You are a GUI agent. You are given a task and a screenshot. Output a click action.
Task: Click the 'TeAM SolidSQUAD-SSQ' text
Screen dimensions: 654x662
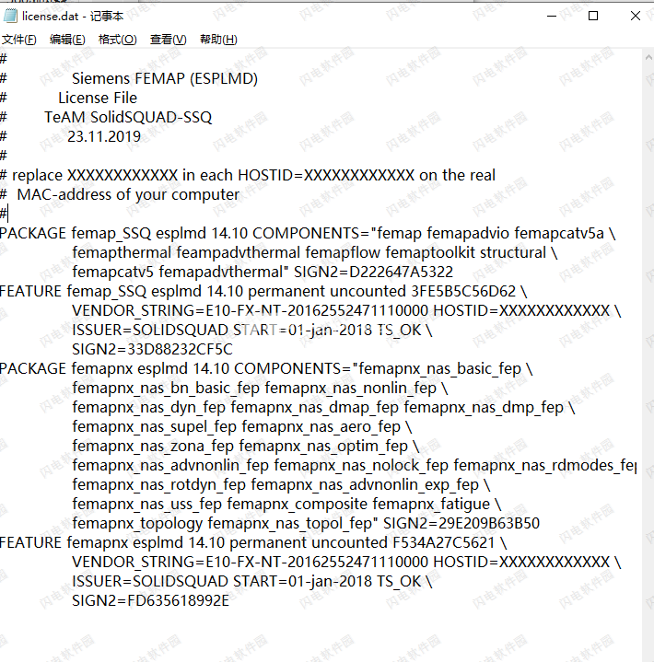[x=128, y=117]
